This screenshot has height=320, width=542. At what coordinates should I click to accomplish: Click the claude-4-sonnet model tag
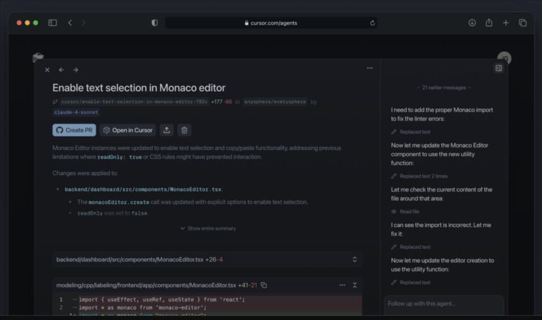point(76,112)
